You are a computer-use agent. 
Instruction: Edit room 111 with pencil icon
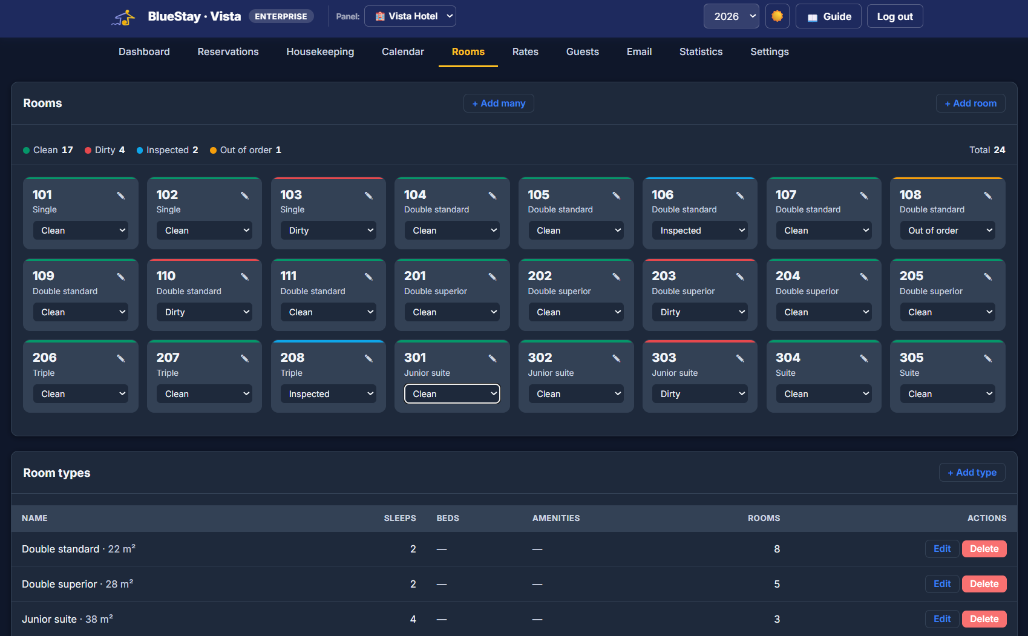coord(368,277)
